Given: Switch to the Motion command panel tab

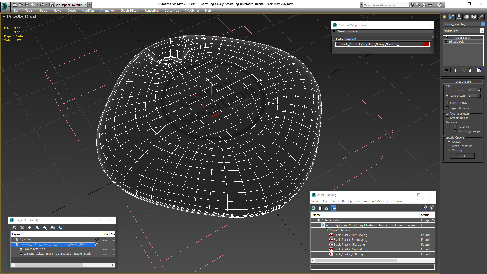Looking at the screenshot, I should [466, 17].
